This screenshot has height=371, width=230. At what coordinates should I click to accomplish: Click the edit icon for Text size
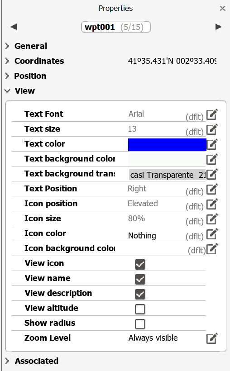pyautogui.click(x=212, y=129)
